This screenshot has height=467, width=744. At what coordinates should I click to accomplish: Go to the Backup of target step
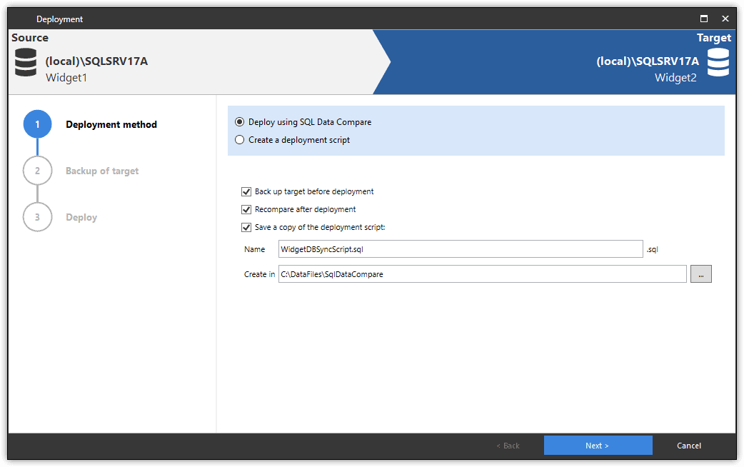pyautogui.click(x=102, y=171)
